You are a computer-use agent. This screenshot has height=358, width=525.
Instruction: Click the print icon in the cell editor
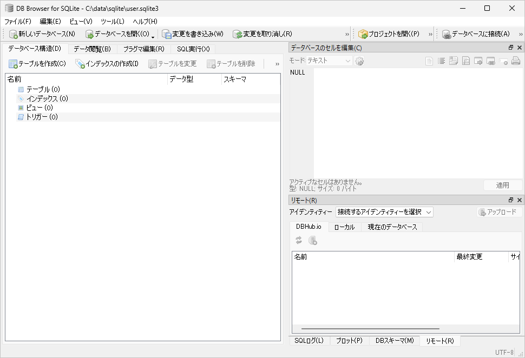click(x=516, y=61)
